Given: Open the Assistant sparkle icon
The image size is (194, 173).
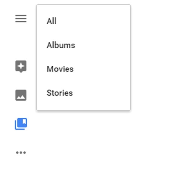Looking at the screenshot, I should (x=21, y=67).
